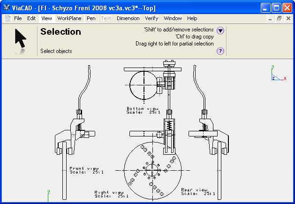Open the purple help question mark

tap(220, 51)
